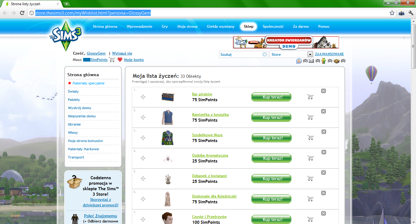The height and width of the screenshot is (224, 416).
Task: Open sidebar category Transport
Action: [x=76, y=157]
